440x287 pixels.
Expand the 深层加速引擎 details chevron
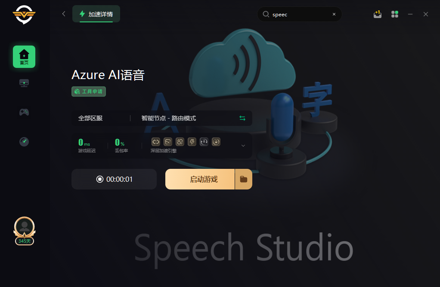(243, 146)
